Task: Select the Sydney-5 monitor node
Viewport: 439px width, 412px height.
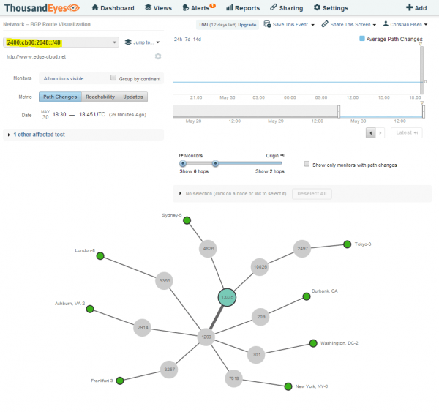Action: tap(187, 220)
